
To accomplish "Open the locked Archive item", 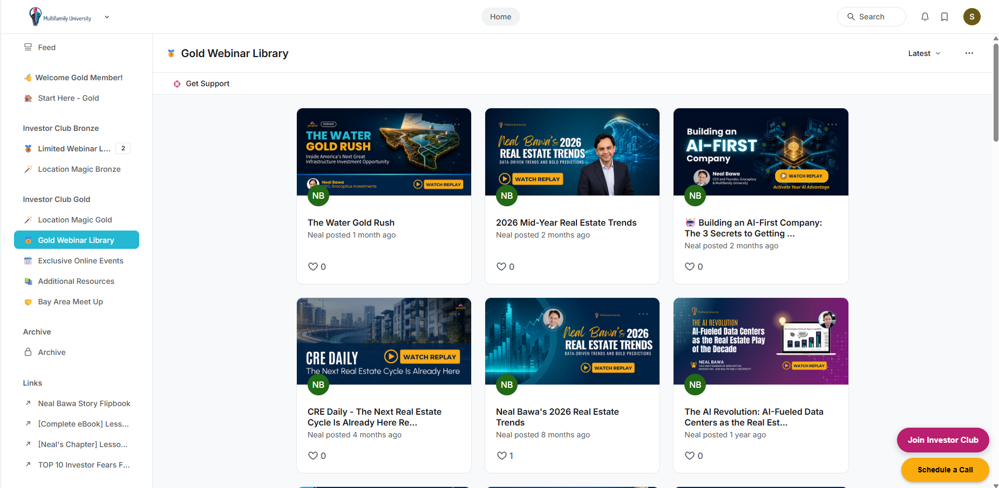I will tap(77, 352).
